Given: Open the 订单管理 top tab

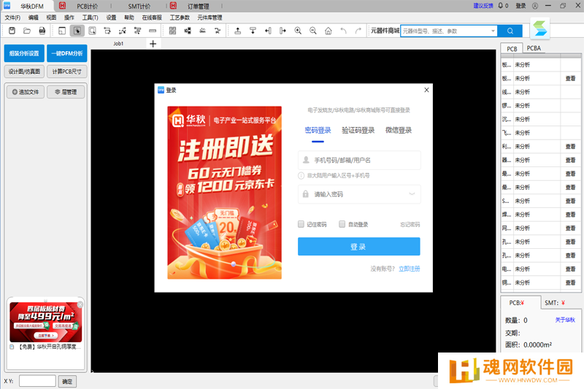Looking at the screenshot, I should [x=198, y=7].
